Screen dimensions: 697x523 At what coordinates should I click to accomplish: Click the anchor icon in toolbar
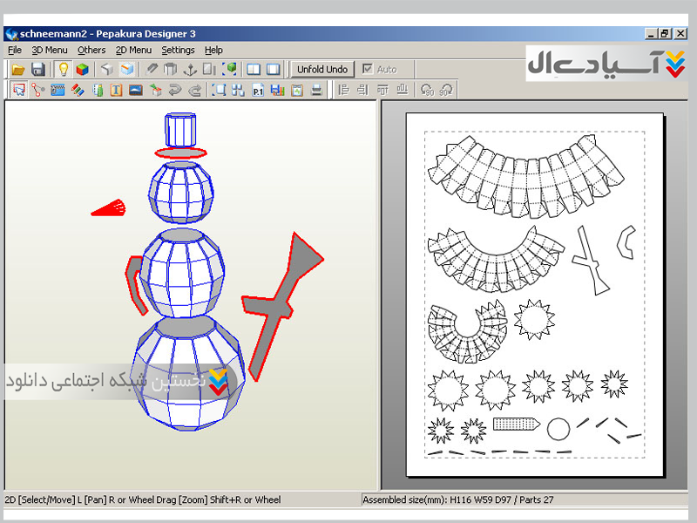click(189, 69)
